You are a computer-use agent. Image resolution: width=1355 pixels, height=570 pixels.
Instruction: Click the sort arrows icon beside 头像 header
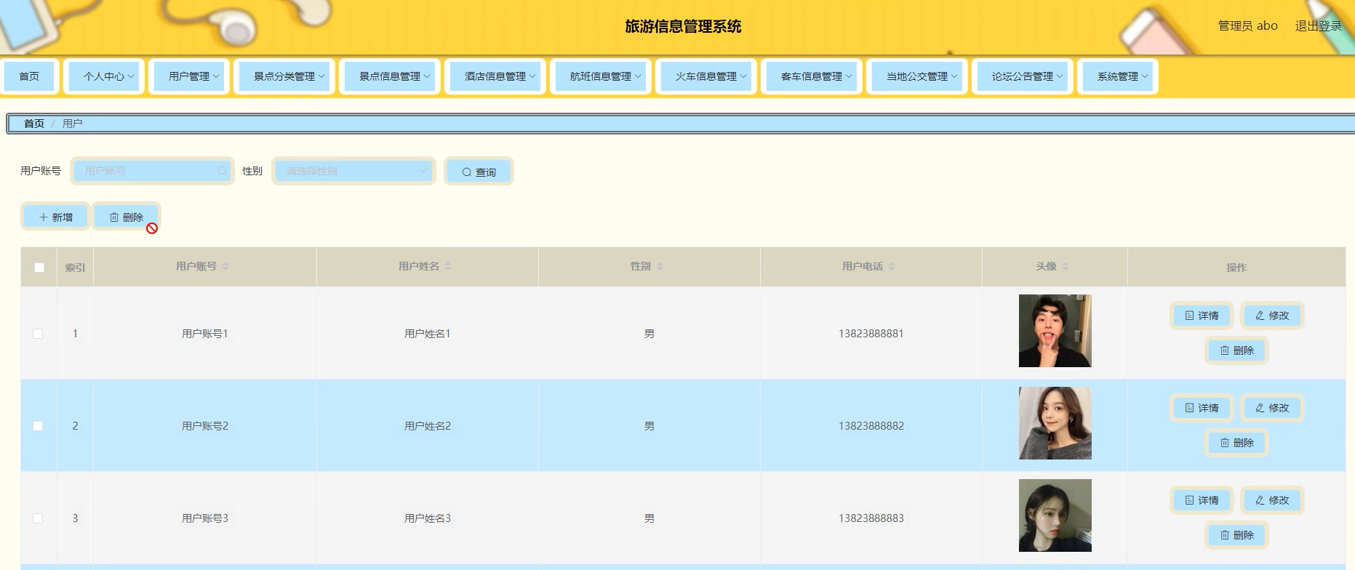coord(1066,267)
